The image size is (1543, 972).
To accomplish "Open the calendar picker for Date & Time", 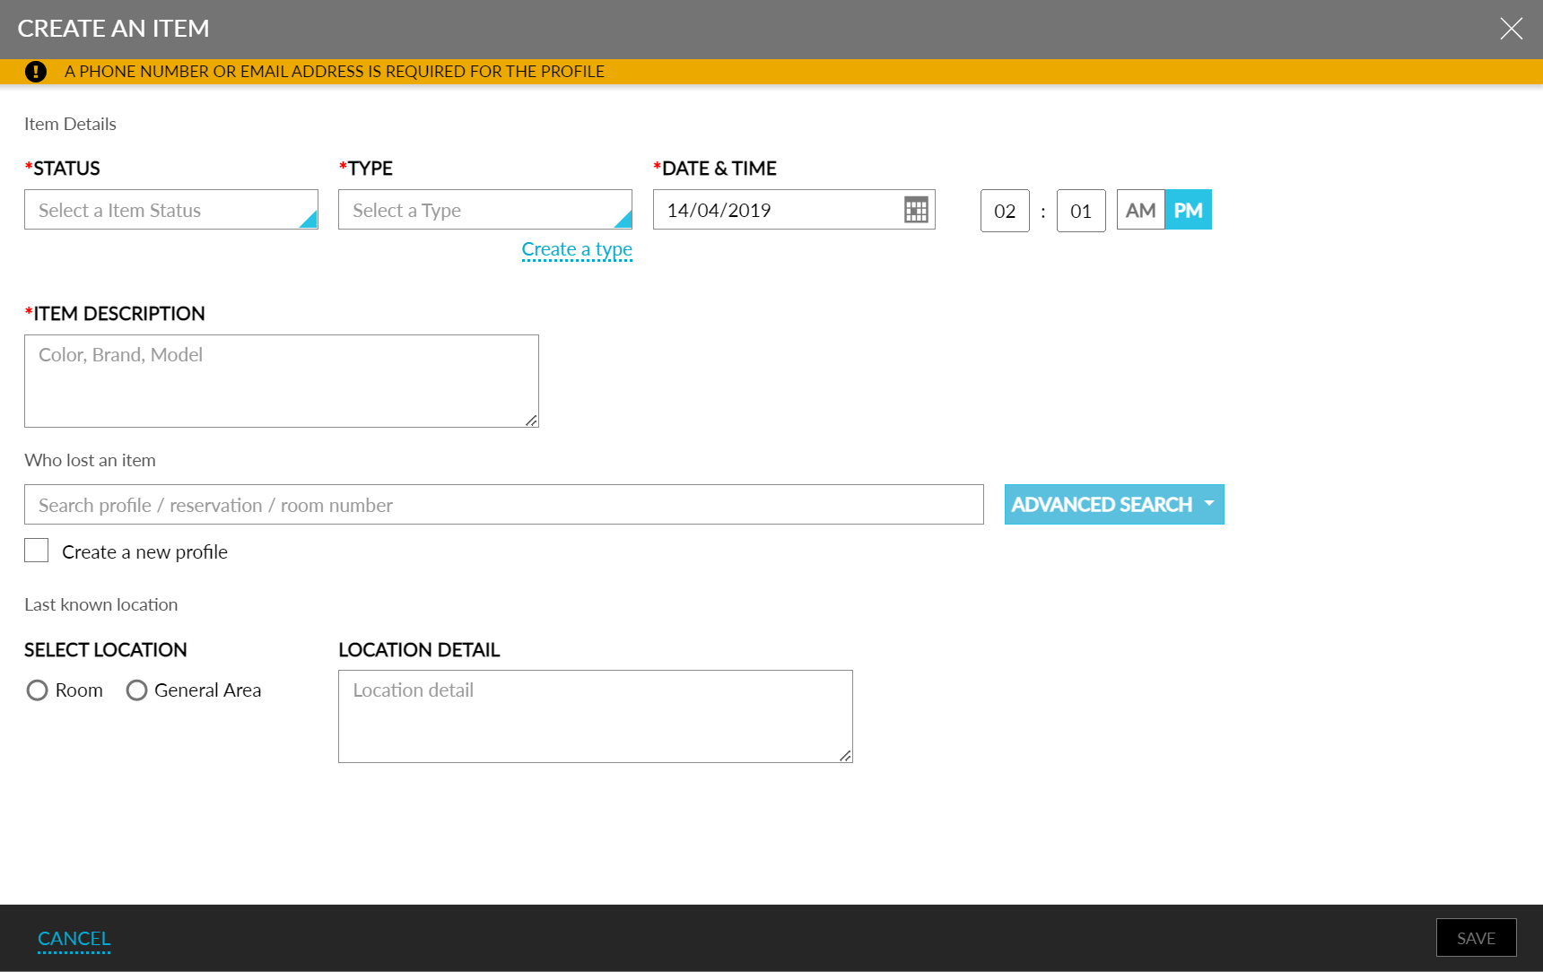I will click(916, 209).
